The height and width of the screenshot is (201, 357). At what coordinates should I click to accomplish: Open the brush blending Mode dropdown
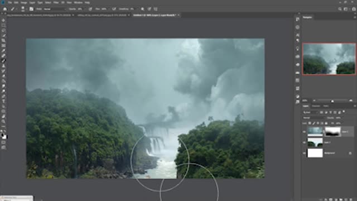pos(54,9)
